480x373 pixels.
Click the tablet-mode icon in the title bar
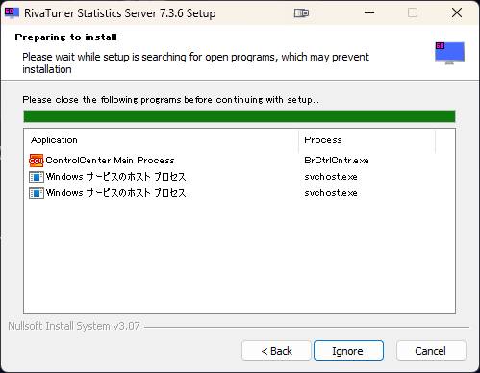coord(301,13)
